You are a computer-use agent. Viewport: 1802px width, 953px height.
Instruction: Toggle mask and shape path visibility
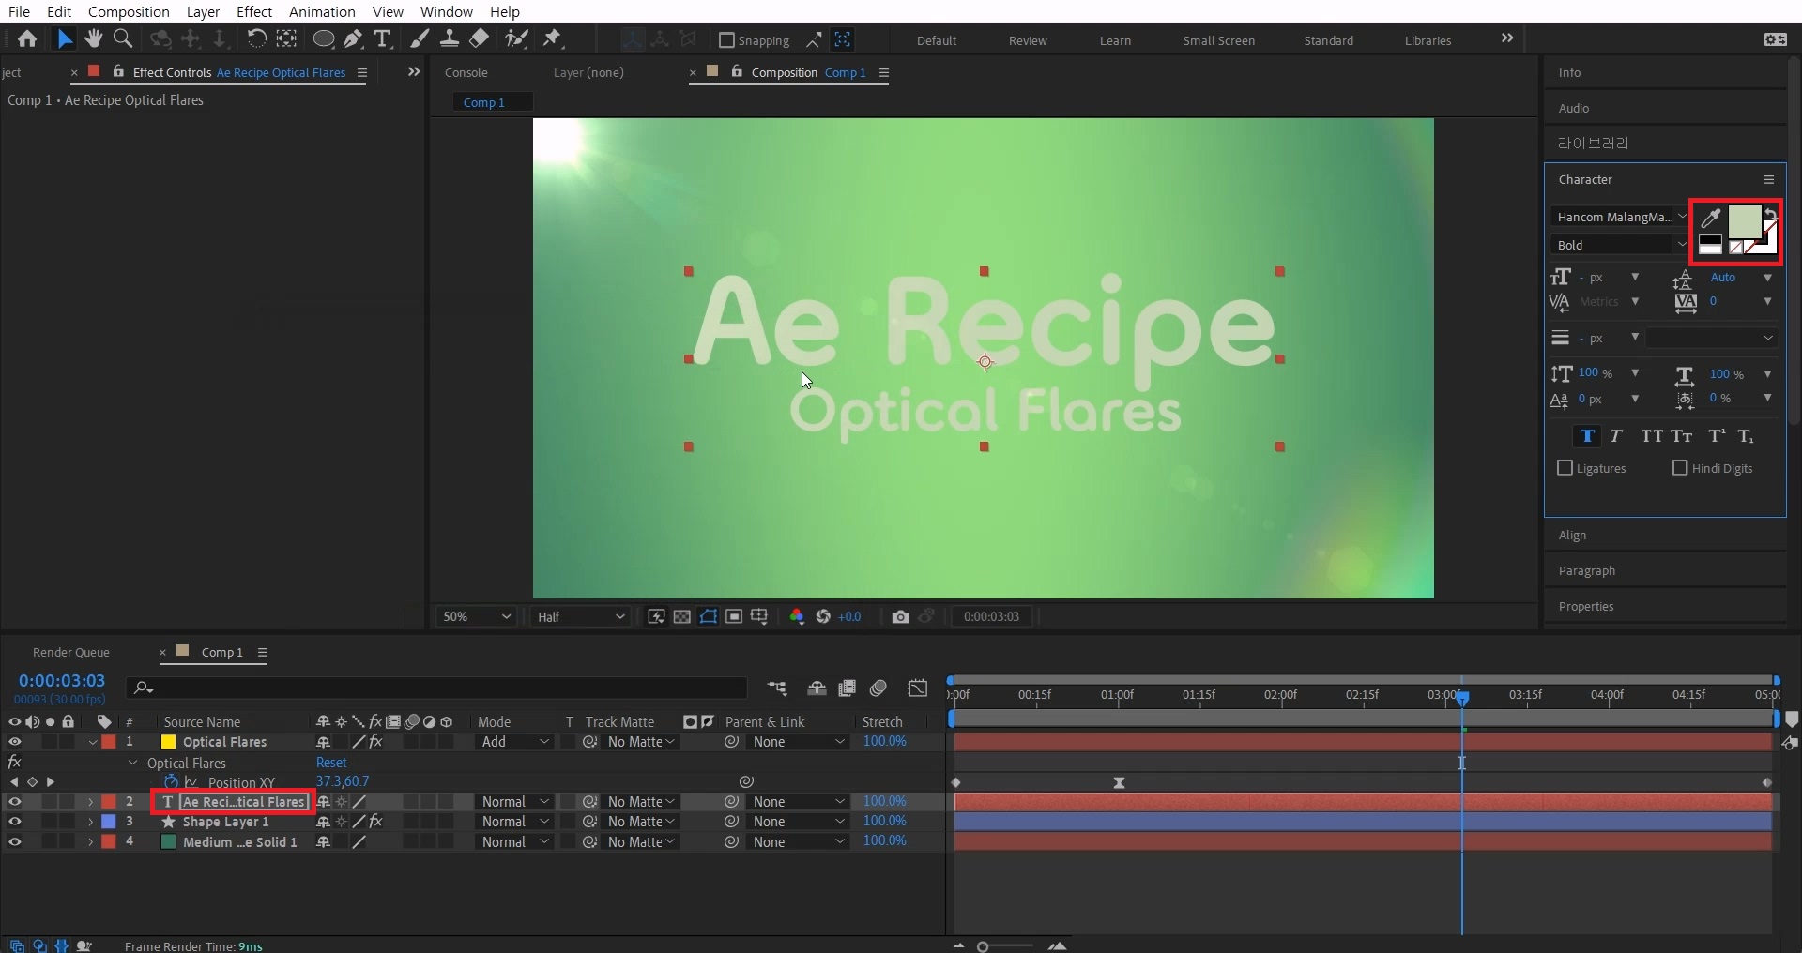tap(709, 616)
